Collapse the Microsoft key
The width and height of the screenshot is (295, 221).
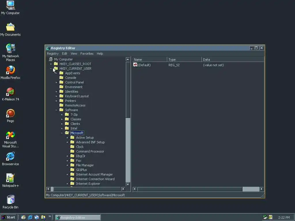coord(62,133)
